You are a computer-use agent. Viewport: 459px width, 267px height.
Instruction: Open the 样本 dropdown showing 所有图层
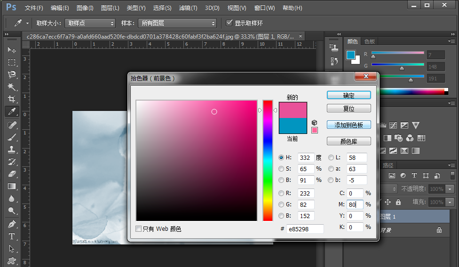(x=177, y=23)
